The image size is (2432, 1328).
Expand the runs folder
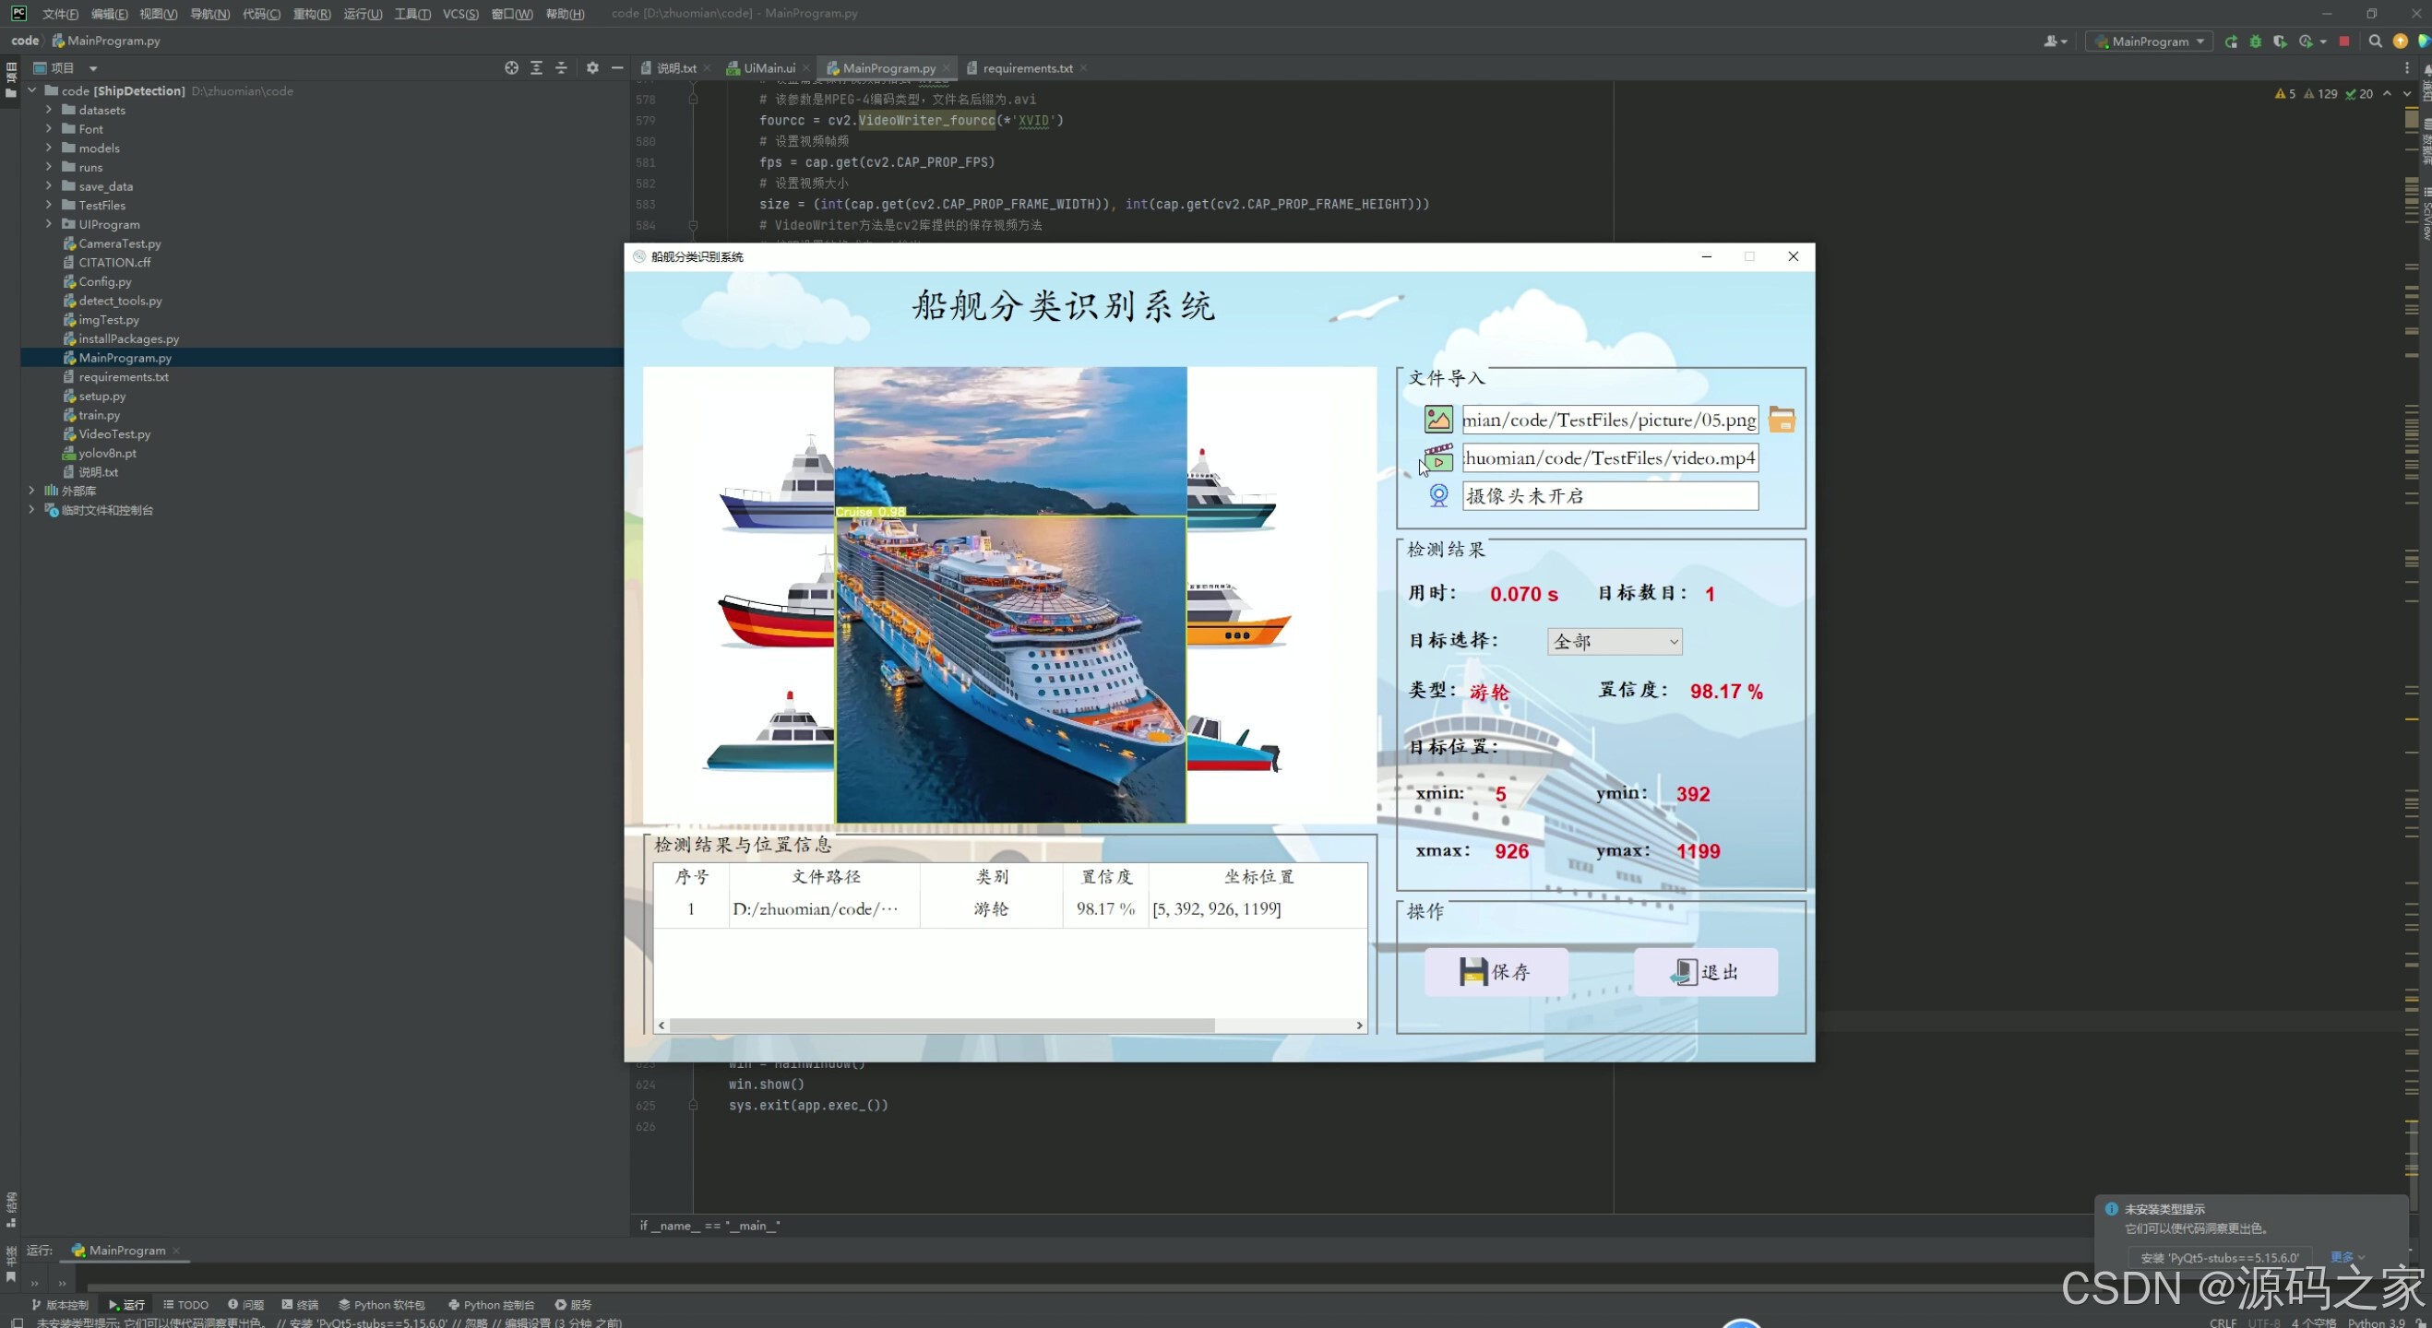(x=49, y=166)
